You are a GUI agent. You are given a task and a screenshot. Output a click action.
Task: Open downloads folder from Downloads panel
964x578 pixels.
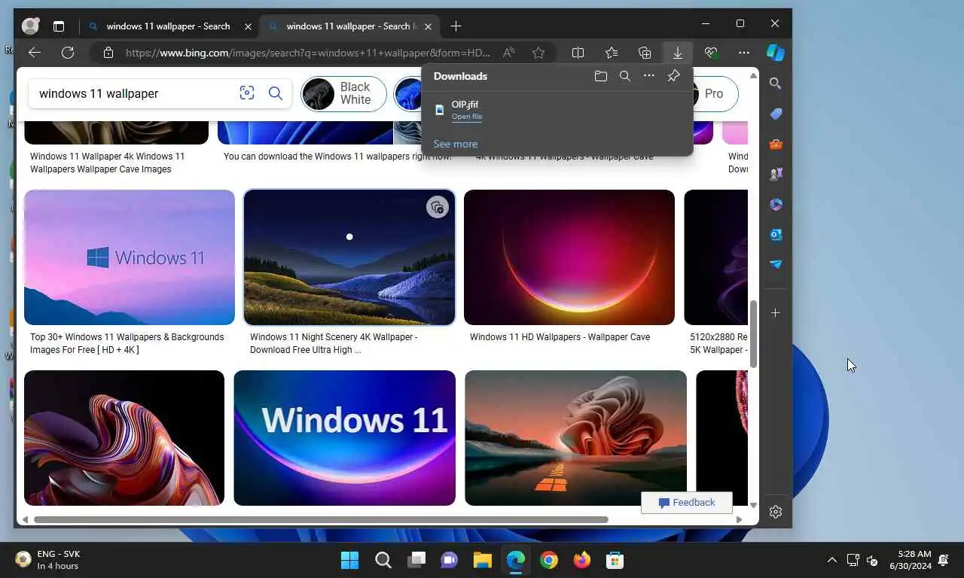tap(600, 76)
